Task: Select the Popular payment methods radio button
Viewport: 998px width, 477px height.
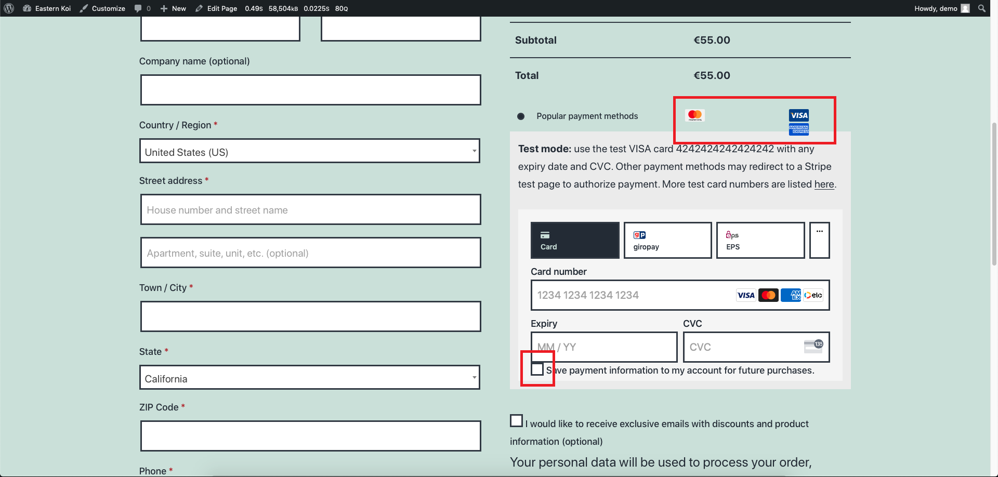Action: tap(520, 116)
